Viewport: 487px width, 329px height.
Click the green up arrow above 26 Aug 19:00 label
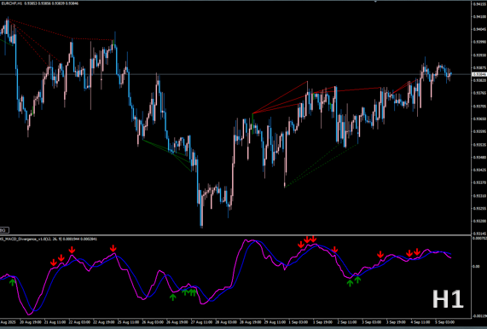173,297
